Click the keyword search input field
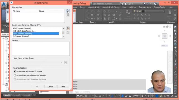Screen dimensions: 179x100 (x=106, y=4)
